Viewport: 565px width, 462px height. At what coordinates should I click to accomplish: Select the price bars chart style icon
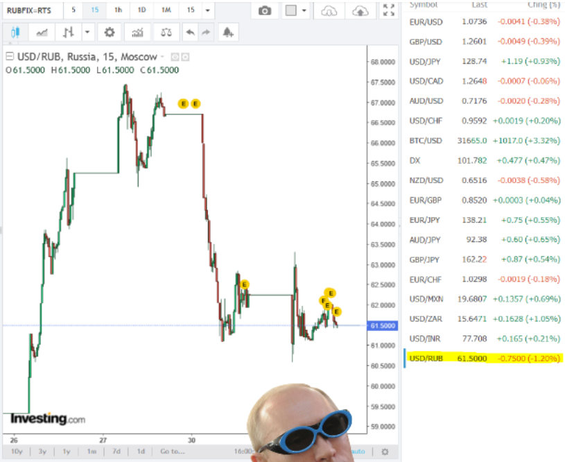(x=69, y=33)
